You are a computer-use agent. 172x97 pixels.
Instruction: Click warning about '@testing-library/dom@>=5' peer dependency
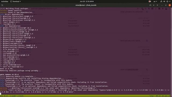tap(48, 88)
